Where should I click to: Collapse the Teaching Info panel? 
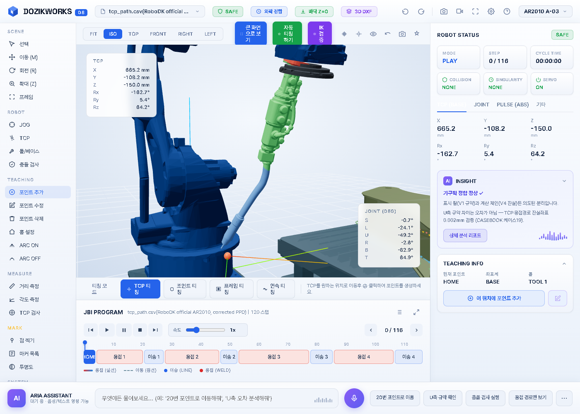coord(564,264)
